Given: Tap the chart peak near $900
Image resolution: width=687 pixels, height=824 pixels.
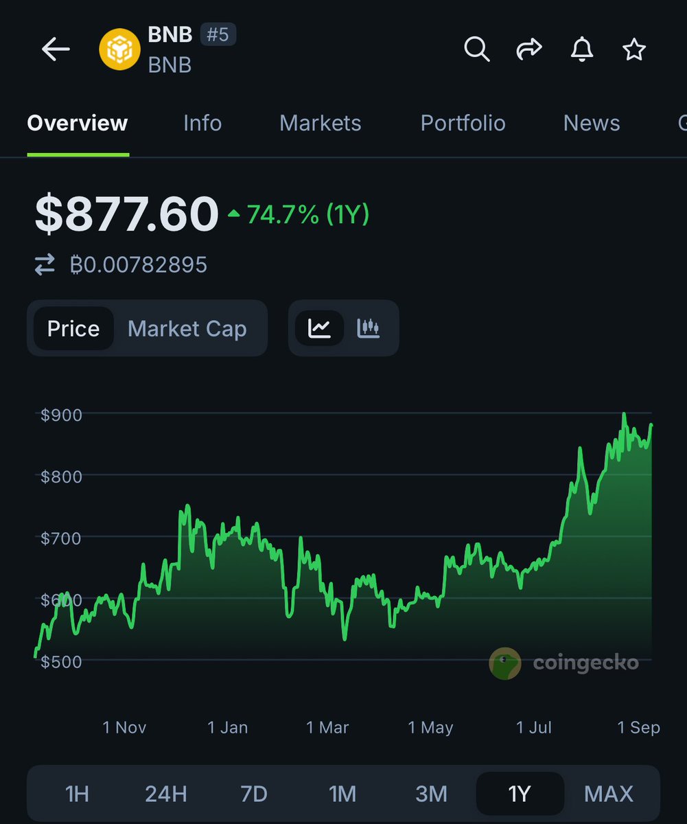Looking at the screenshot, I should coord(624,414).
